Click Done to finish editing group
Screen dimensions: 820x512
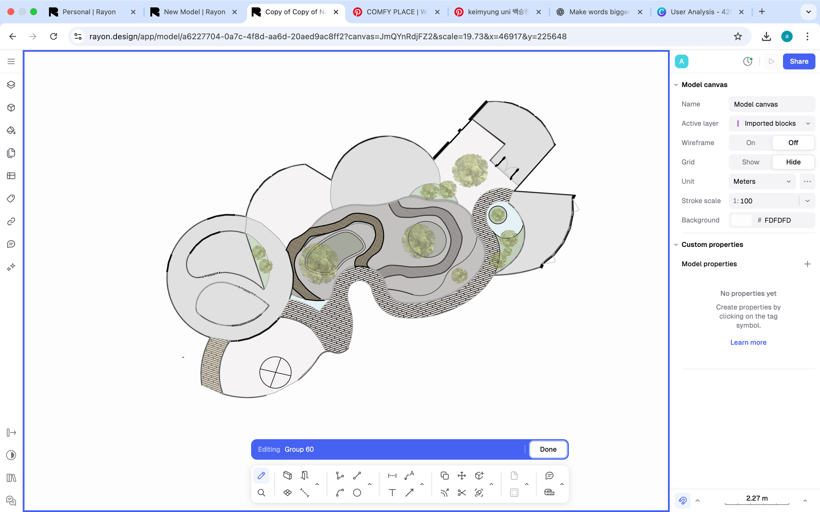(x=548, y=449)
